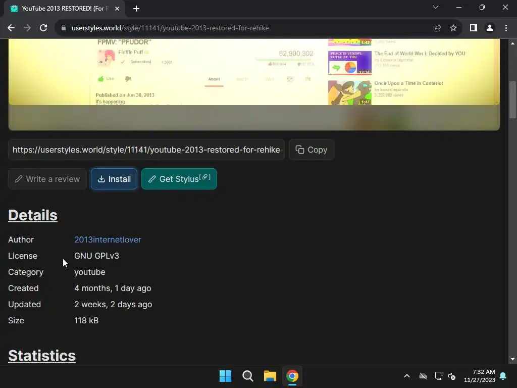Open author 2013internetlover profile
Viewport: 517px width, 388px height.
(x=108, y=239)
